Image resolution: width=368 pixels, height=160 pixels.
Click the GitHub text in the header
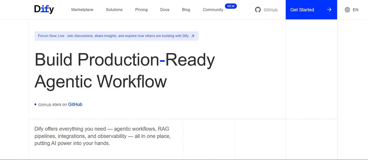coord(270,10)
